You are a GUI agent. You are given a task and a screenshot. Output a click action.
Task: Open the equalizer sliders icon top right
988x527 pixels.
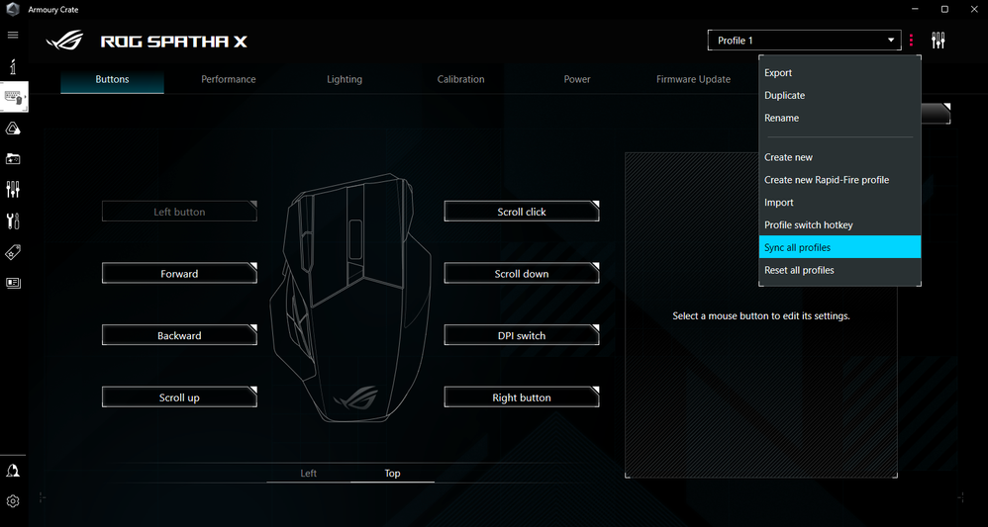click(x=939, y=41)
